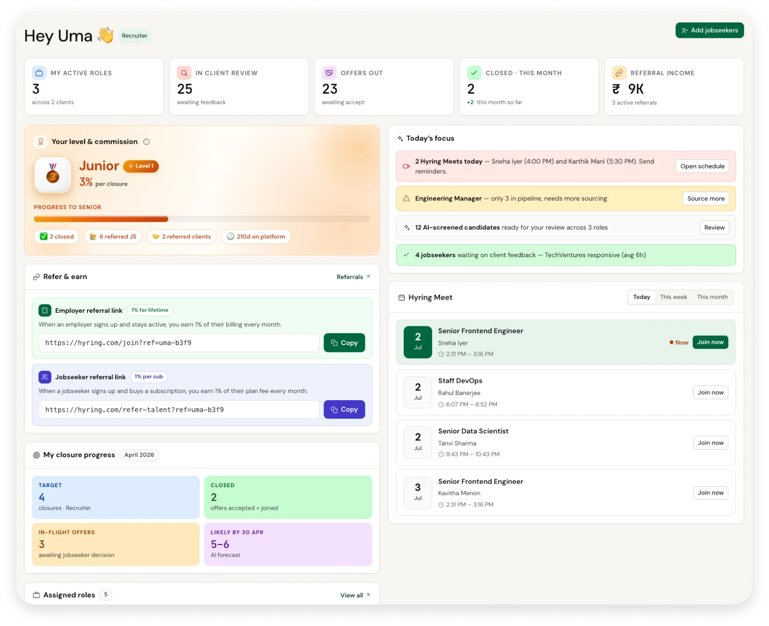Viewport: 769px width, 626px height.
Task: Click the 210d on platform chip
Action: coord(256,237)
